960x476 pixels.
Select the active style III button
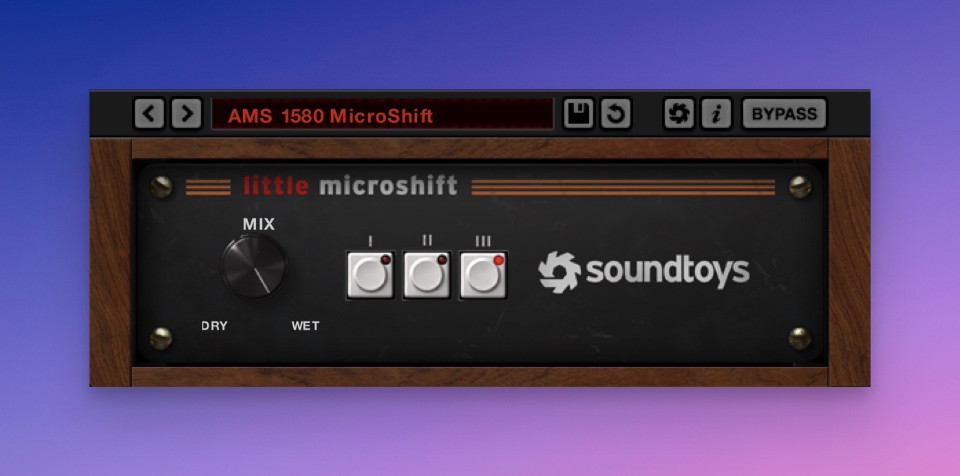483,275
